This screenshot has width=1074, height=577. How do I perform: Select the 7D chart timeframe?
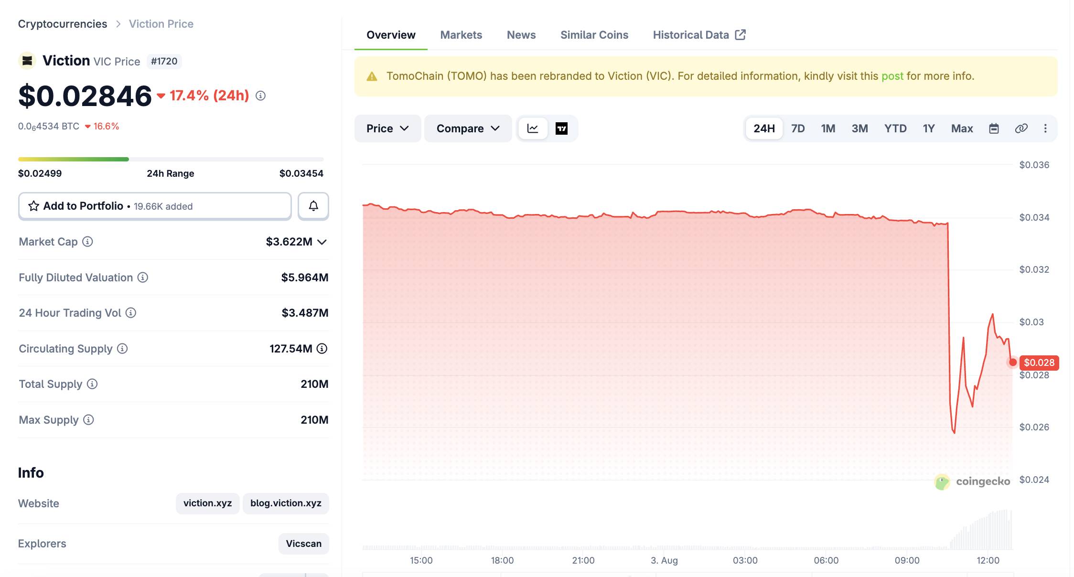coord(798,128)
